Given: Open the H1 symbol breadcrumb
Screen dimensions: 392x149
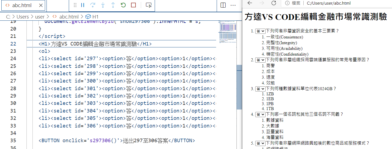Looking at the screenshot, I should click(92, 17).
